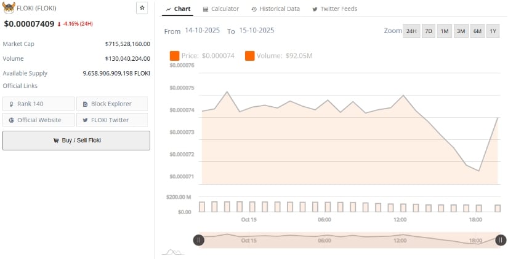The image size is (508, 259).
Task: Open the Twitter Feeds tab
Action: 334,9
